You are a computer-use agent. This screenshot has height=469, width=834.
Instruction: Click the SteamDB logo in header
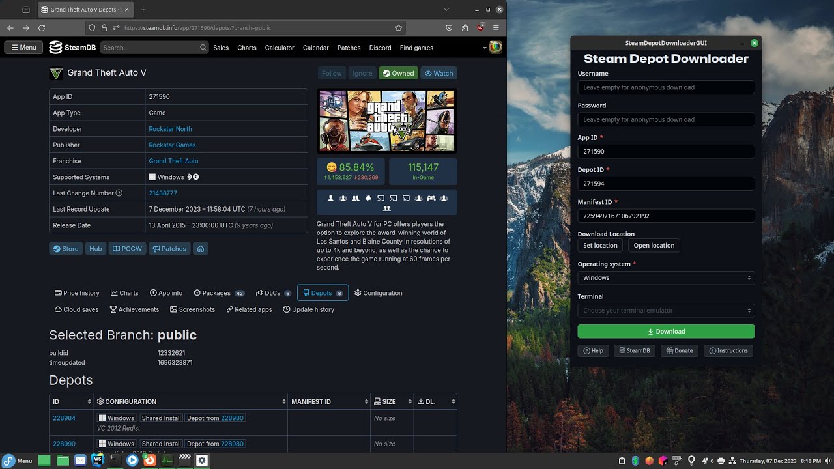tap(72, 48)
